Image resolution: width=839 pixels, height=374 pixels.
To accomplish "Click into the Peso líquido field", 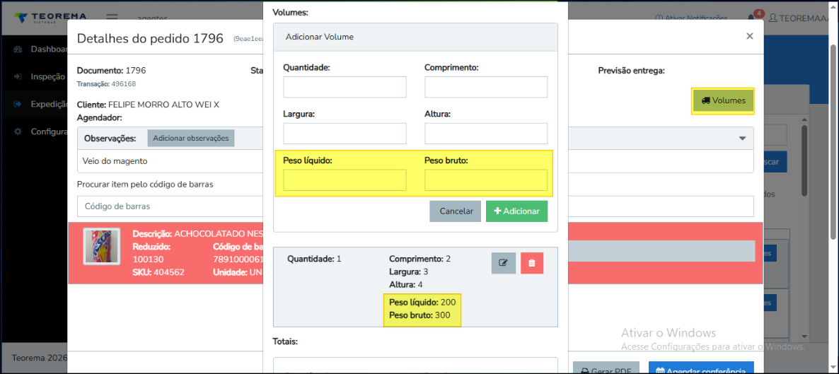I will click(x=345, y=180).
